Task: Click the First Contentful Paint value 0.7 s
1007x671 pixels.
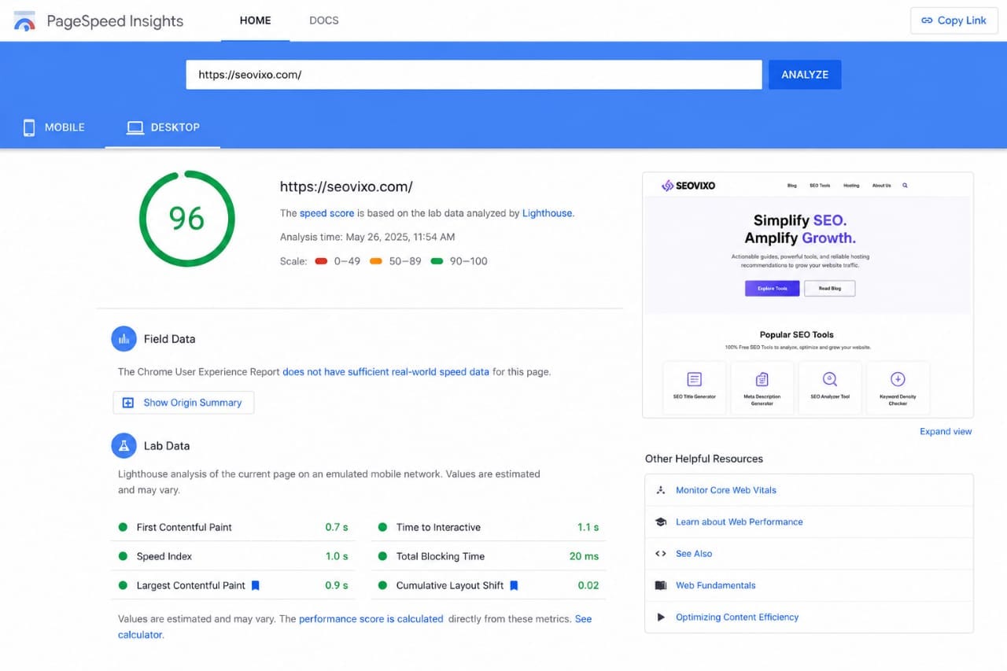Action: point(337,527)
